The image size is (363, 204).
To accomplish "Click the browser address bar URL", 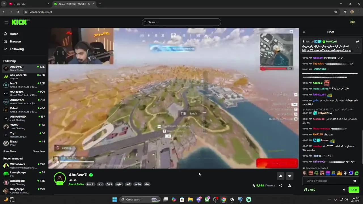I will (41, 12).
